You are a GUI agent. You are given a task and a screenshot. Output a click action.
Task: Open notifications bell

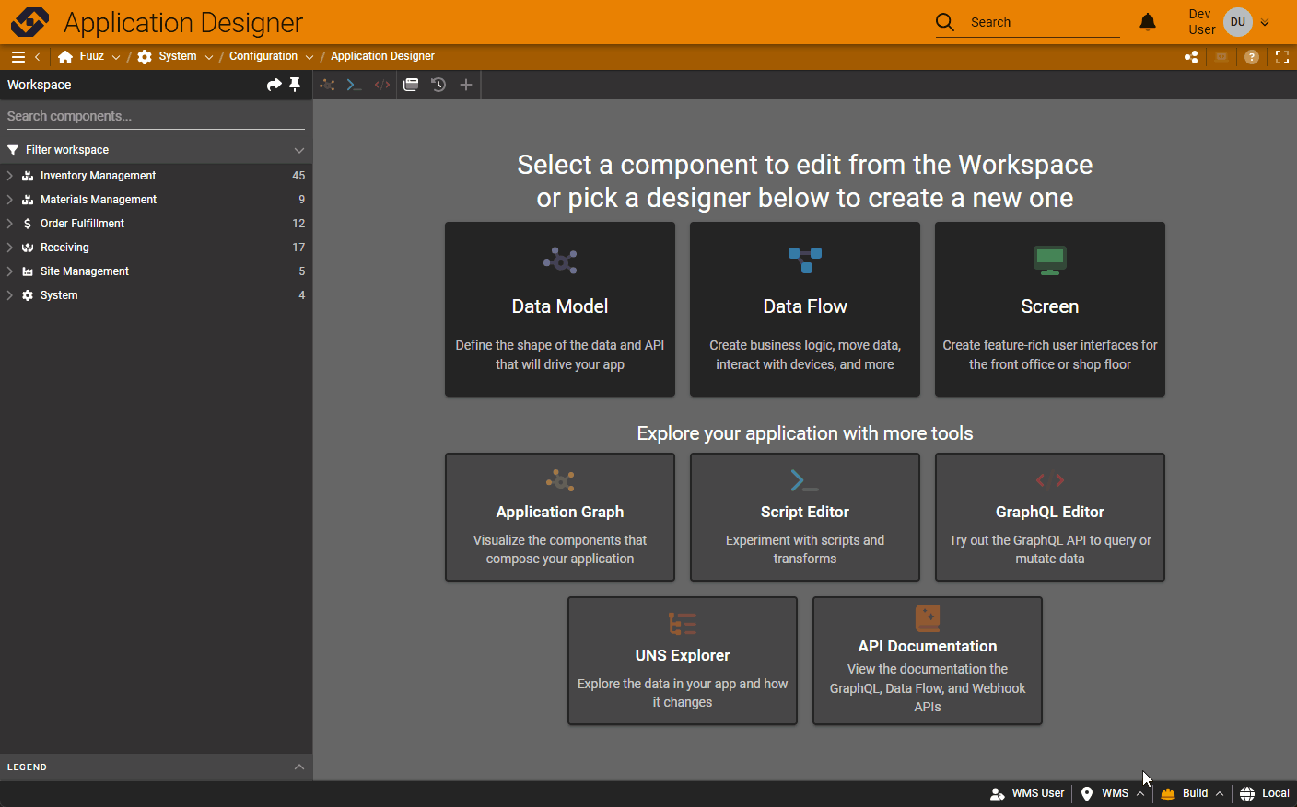click(1148, 22)
